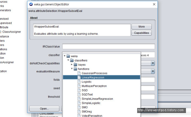Click the Logistic file icon

(x=79, y=82)
